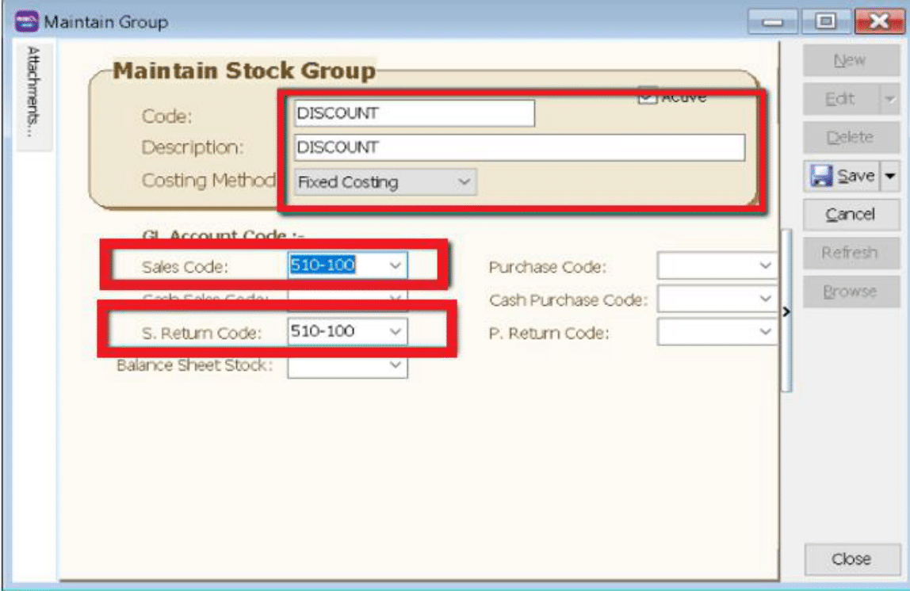
Task: Click the Cancel button
Action: (851, 215)
